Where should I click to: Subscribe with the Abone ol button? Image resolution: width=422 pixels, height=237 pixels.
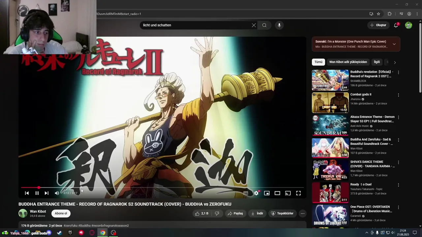coord(61,213)
